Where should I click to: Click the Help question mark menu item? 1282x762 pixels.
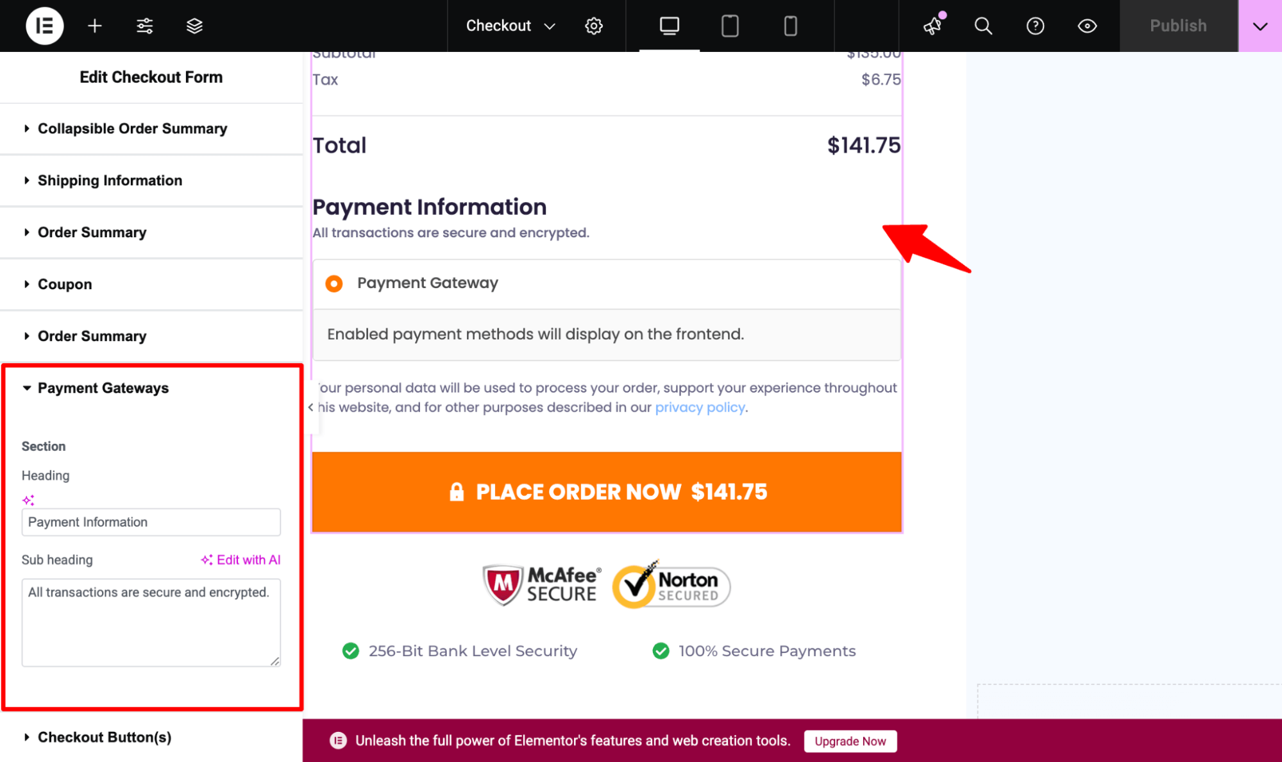[1034, 26]
